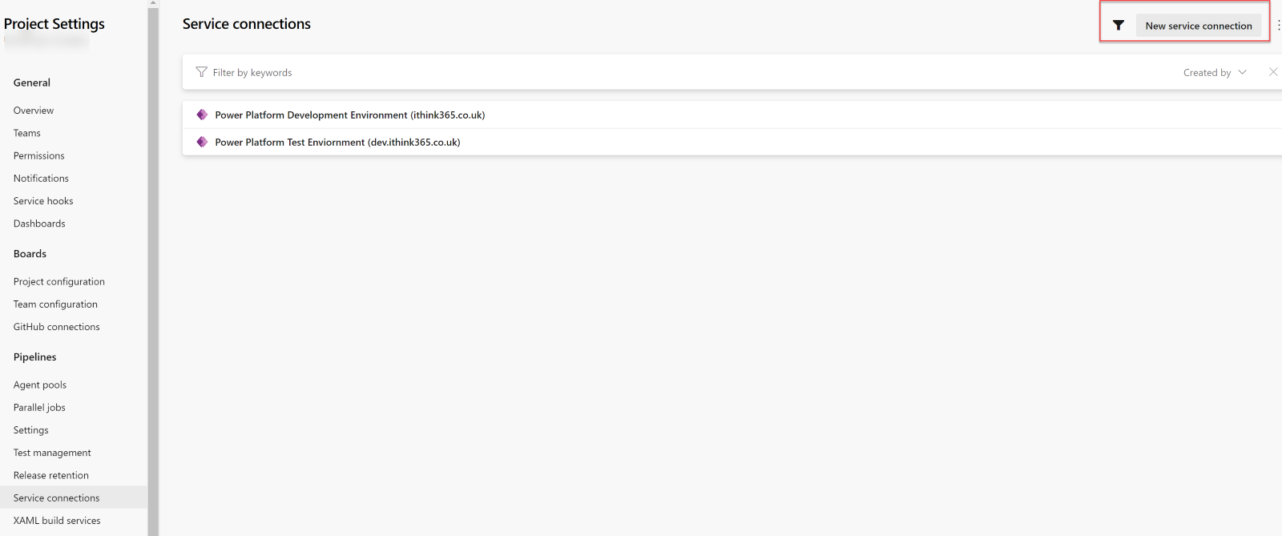Screen dimensions: 1282x536
Task: Click the Power Platform Development Environment icon
Action: point(202,115)
